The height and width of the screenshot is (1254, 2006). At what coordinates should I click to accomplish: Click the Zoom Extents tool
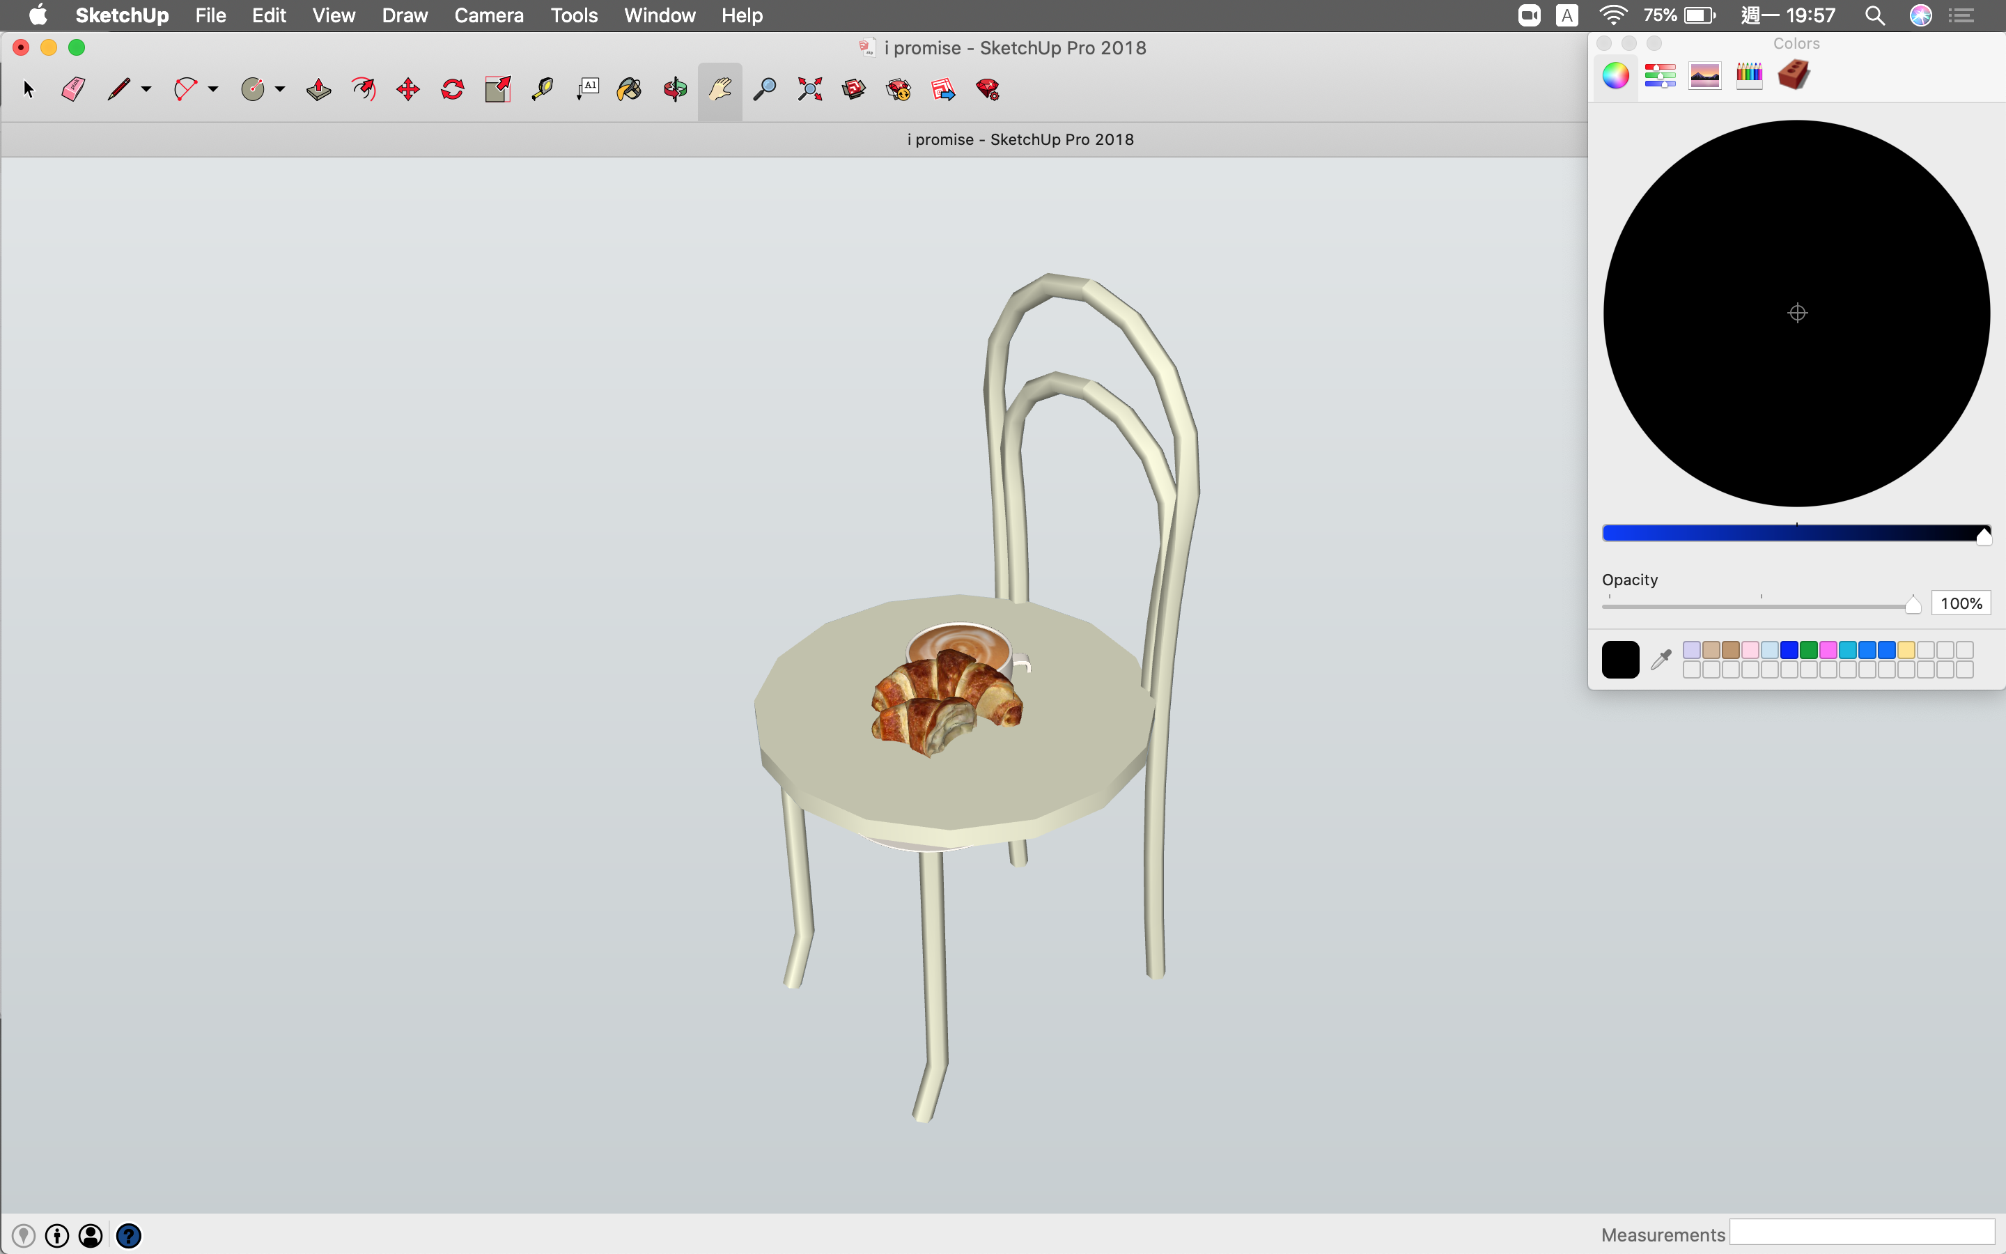coord(809,90)
